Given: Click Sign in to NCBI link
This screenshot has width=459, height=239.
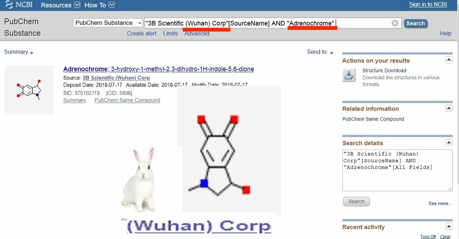Looking at the screenshot, I should click(x=428, y=5).
